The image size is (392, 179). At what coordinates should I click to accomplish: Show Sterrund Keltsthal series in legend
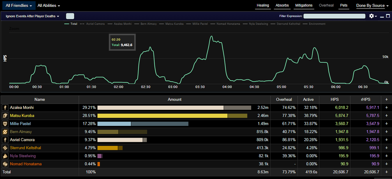point(286,24)
